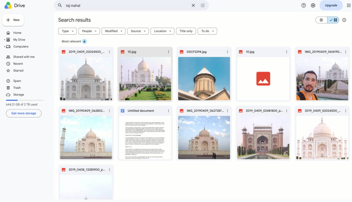The image size is (352, 202).
Task: Open more actions for Untitled document
Action: click(168, 111)
